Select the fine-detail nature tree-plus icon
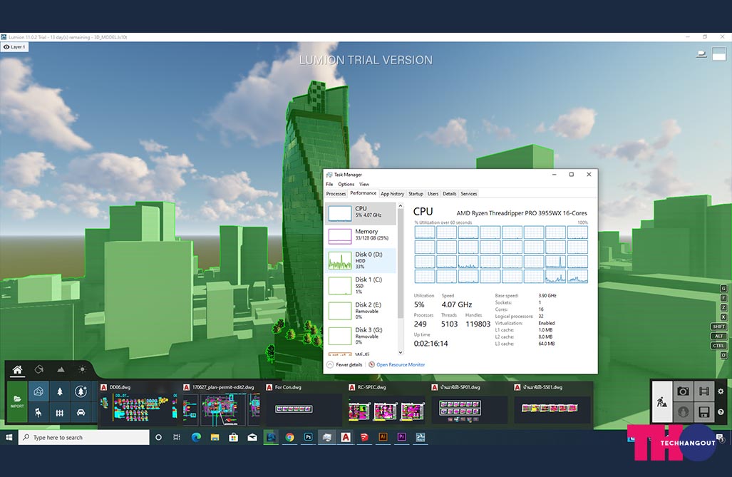Image resolution: width=732 pixels, height=477 pixels. (x=81, y=391)
